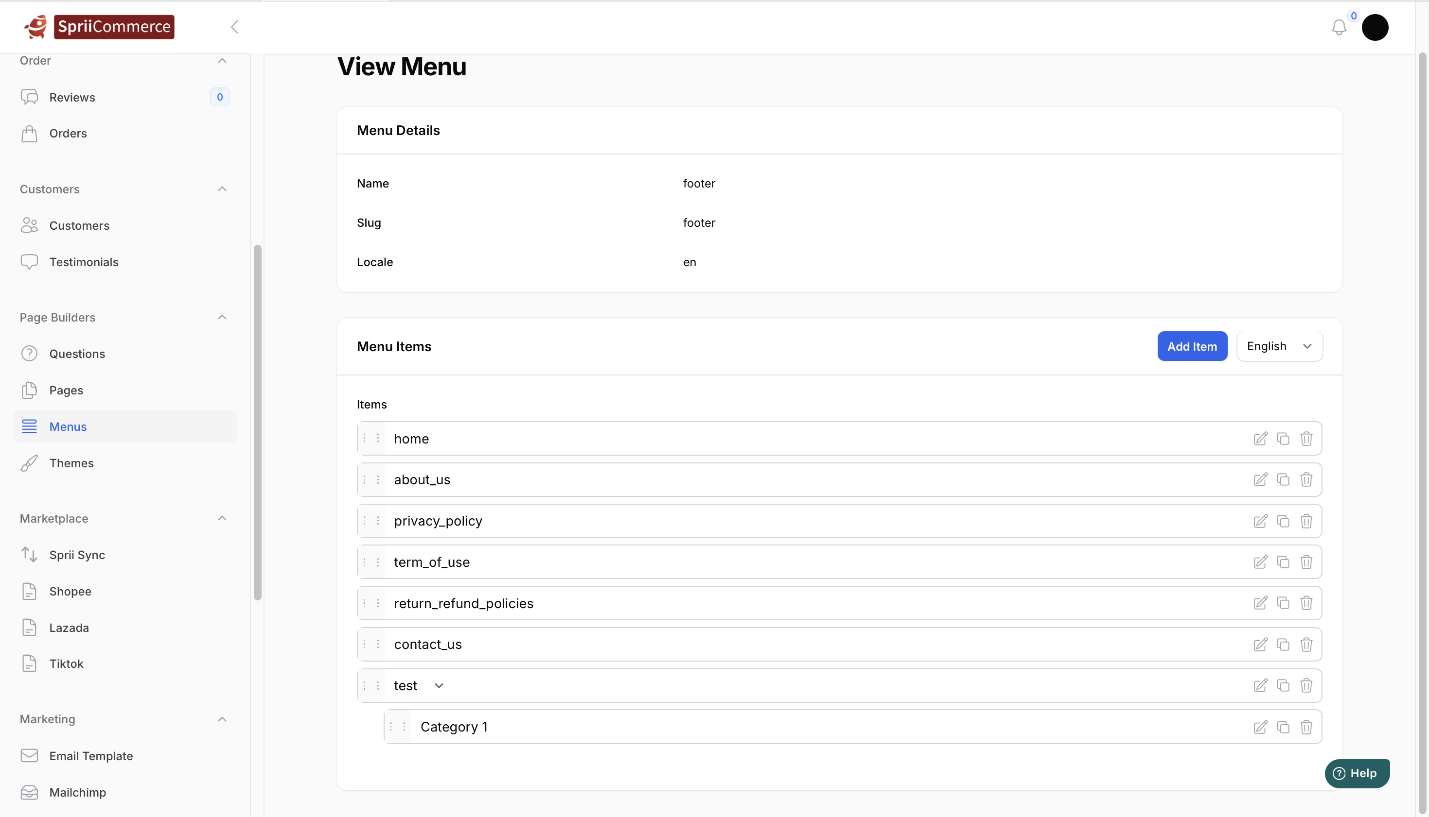Click drag handle of term_of_use item
The width and height of the screenshot is (1429, 817).
(371, 562)
